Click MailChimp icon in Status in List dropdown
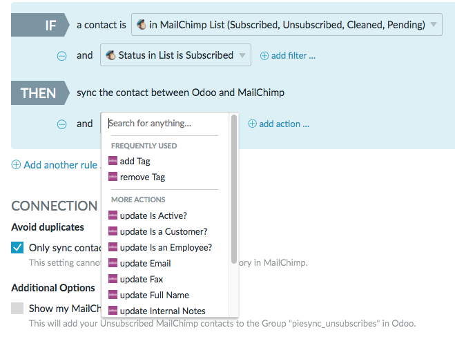 tap(110, 55)
